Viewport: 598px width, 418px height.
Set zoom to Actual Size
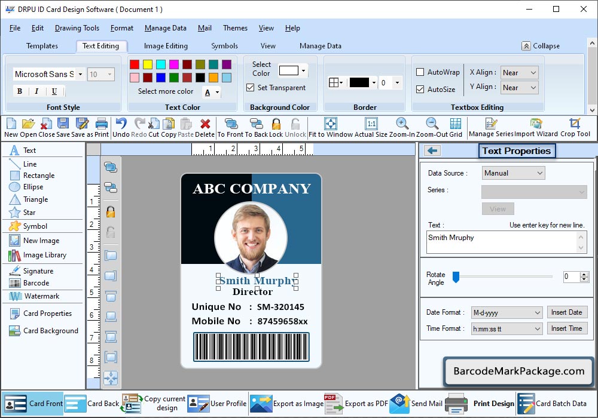[371, 128]
